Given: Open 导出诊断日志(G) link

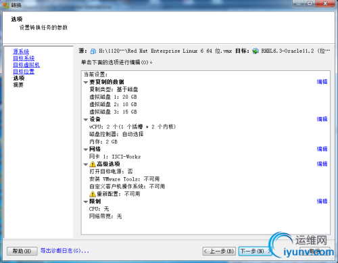Looking at the screenshot, I should (x=65, y=251).
